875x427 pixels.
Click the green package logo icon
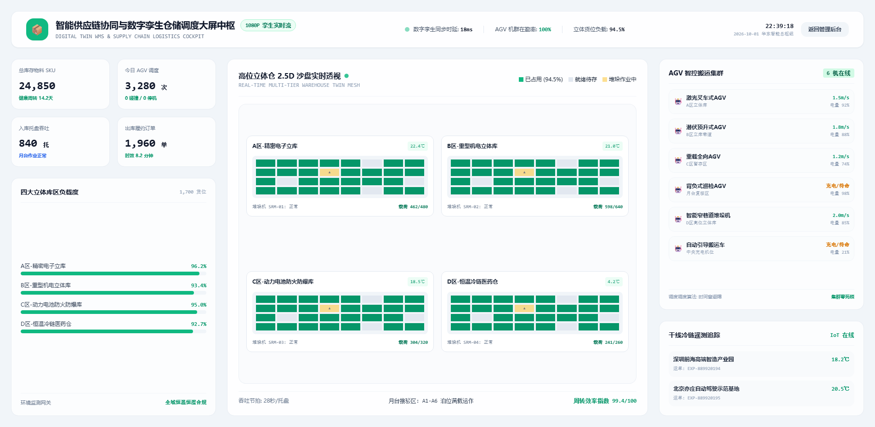coord(37,29)
